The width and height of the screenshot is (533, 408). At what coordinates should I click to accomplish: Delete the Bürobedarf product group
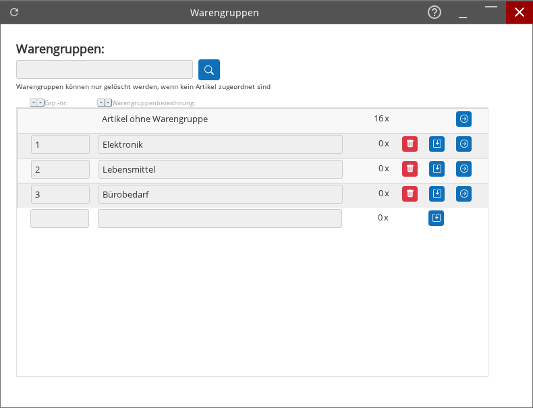click(x=410, y=194)
